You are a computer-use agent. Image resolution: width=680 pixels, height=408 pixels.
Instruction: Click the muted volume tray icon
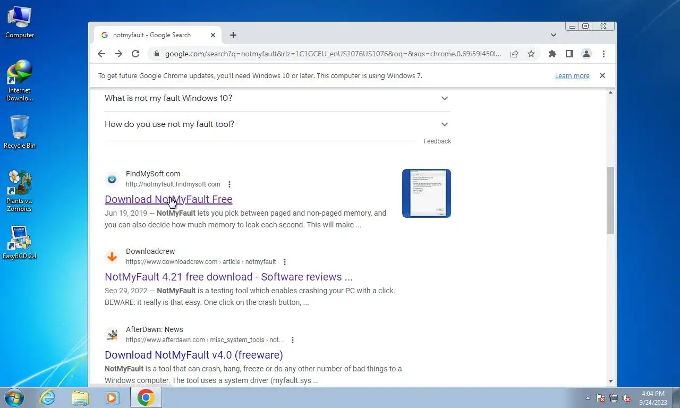pyautogui.click(x=626, y=398)
